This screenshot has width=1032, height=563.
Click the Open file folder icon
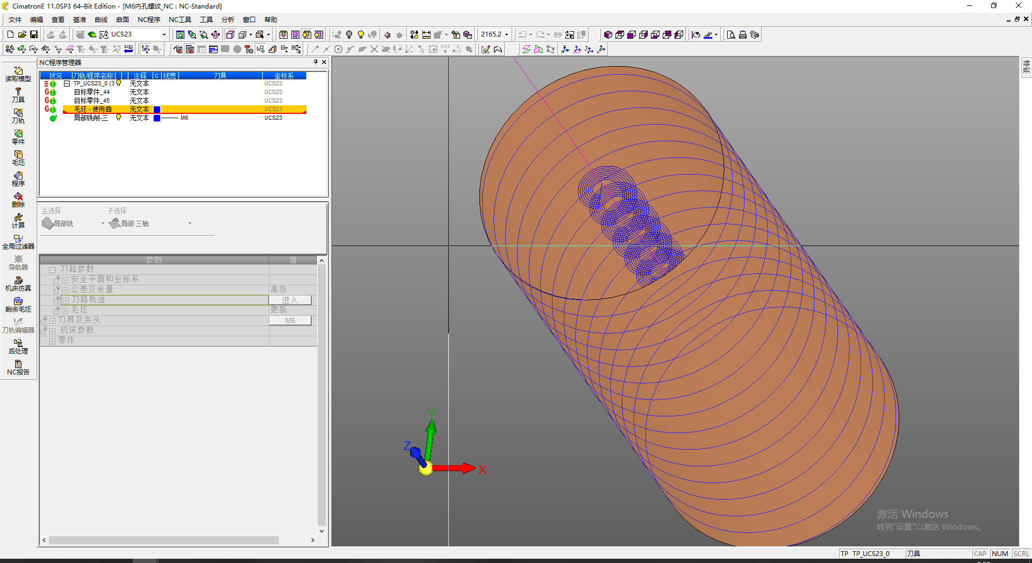tap(22, 34)
